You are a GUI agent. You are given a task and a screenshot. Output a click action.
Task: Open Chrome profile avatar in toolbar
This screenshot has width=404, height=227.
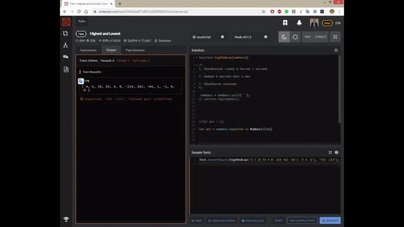[x=332, y=11]
